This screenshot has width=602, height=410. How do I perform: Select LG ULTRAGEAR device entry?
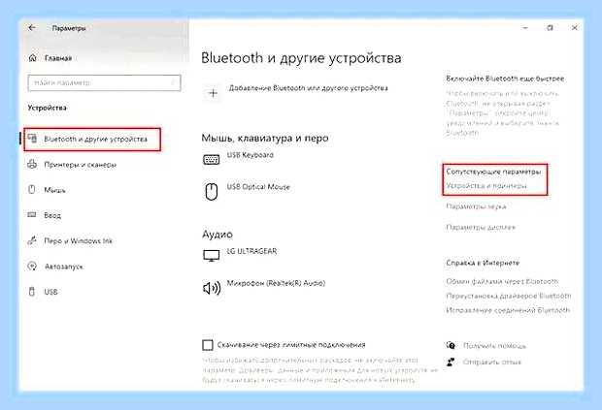click(x=251, y=251)
